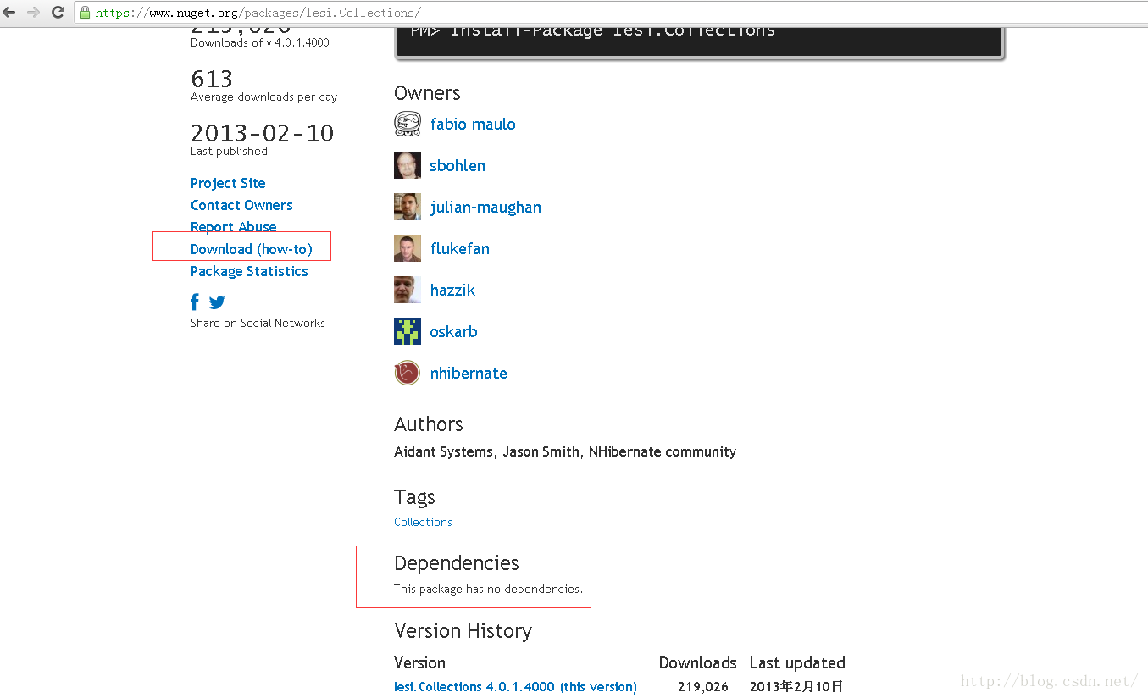Open Download (how-to) link
1148x698 pixels.
pos(251,249)
